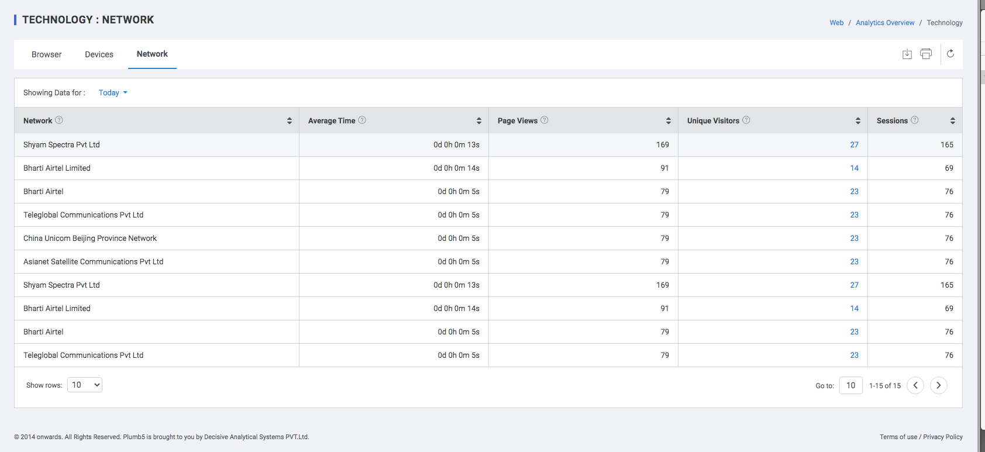Viewport: 985px width, 452px height.
Task: Click help icon next to Unique Visitors
Action: (x=746, y=120)
